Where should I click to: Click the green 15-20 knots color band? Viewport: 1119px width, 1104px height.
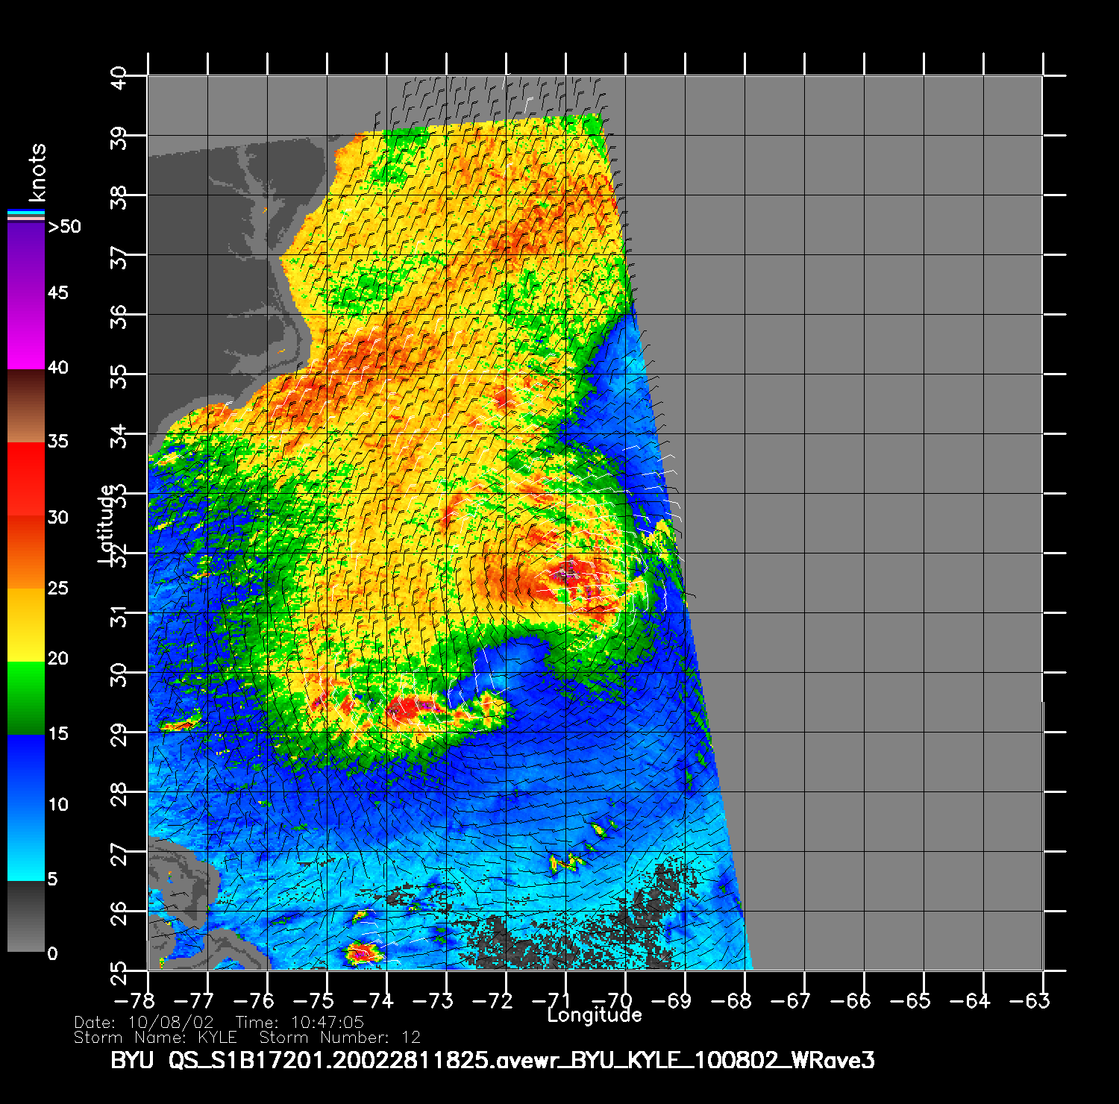(x=26, y=698)
